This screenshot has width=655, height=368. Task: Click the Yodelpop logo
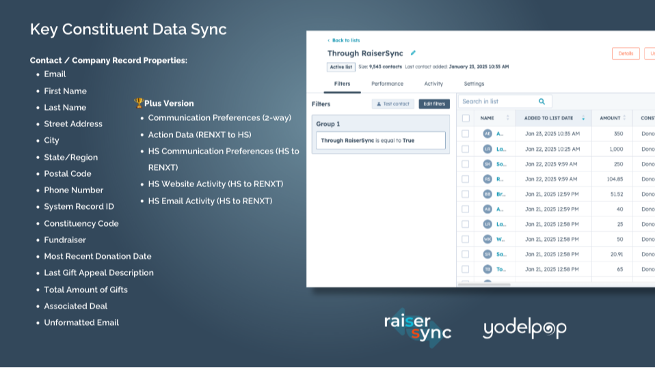click(524, 328)
